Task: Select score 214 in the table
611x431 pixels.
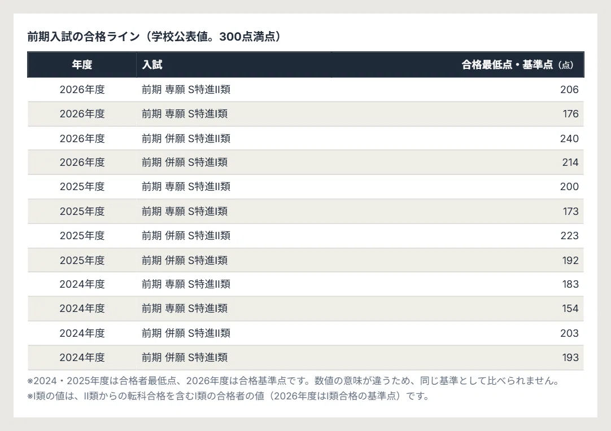Action: coord(570,162)
